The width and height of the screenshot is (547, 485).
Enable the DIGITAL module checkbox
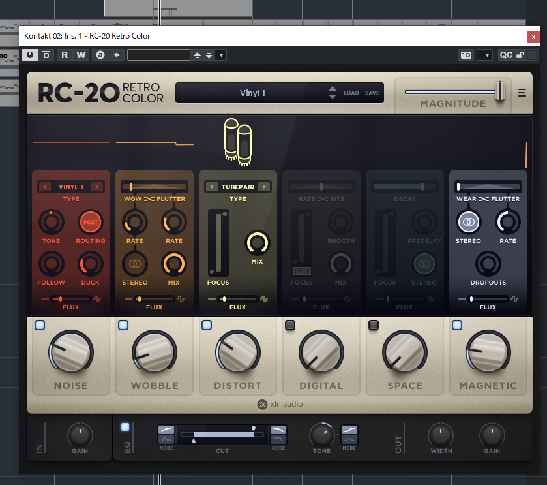point(290,325)
